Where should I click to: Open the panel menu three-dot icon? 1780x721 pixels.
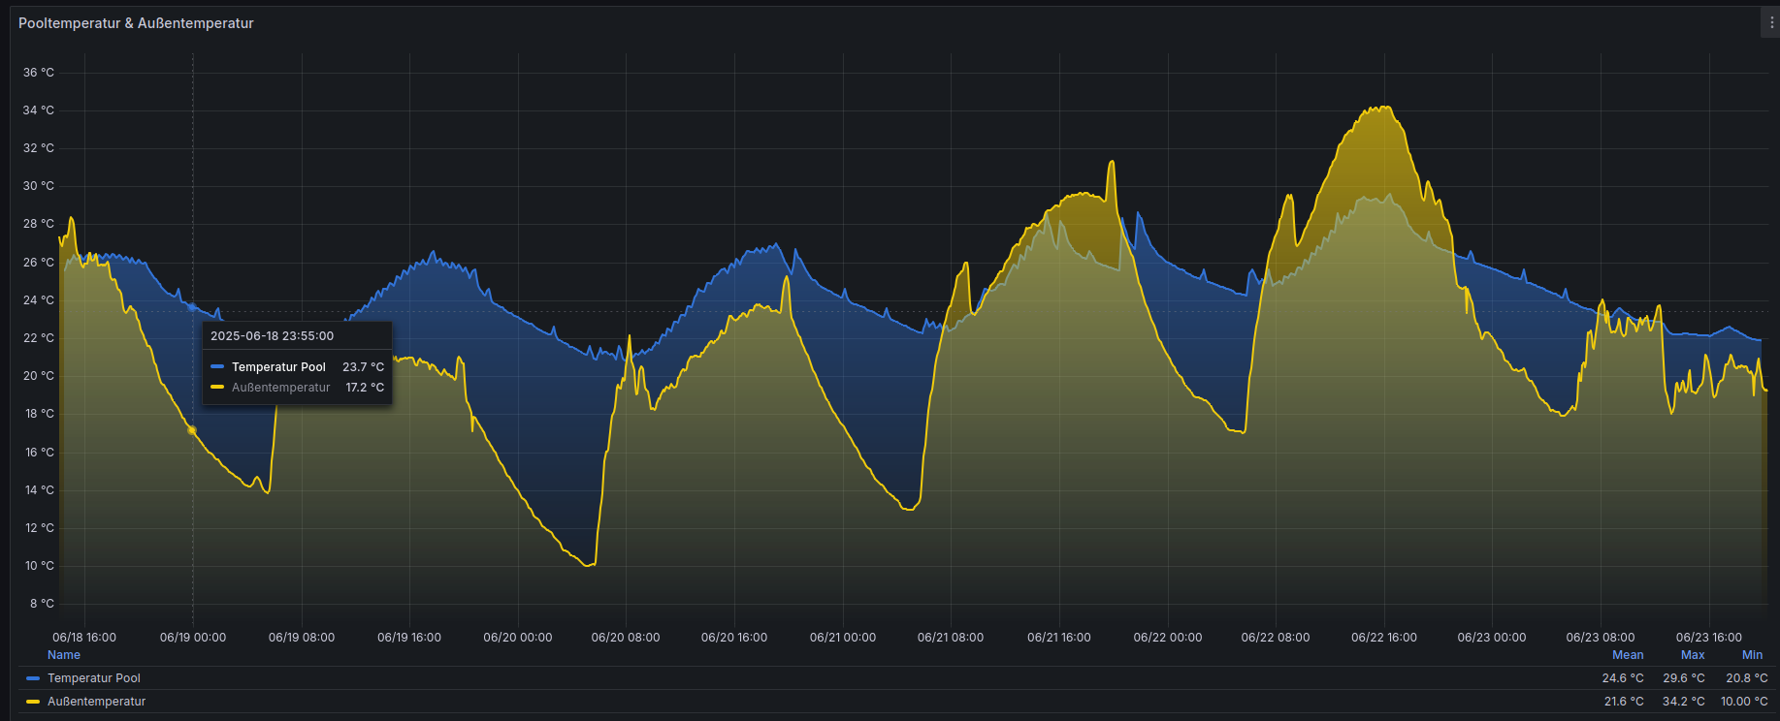(x=1771, y=23)
